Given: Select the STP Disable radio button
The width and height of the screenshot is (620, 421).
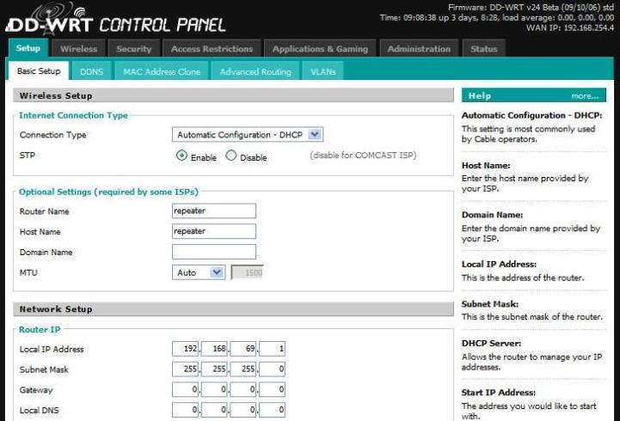Looking at the screenshot, I should click(x=231, y=156).
